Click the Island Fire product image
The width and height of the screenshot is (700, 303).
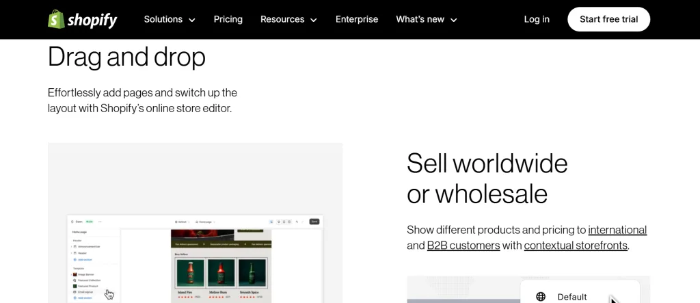pyautogui.click(x=191, y=273)
